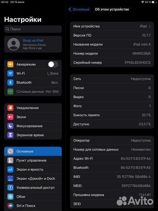Viewport: 158px width, 211px height.
Task: Open Bluetooth Вкл. row
Action: pyautogui.click(x=33, y=82)
